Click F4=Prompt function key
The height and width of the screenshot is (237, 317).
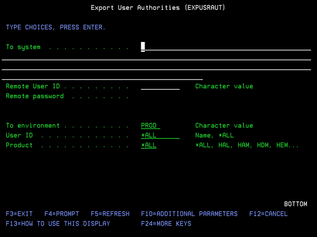[x=61, y=214]
